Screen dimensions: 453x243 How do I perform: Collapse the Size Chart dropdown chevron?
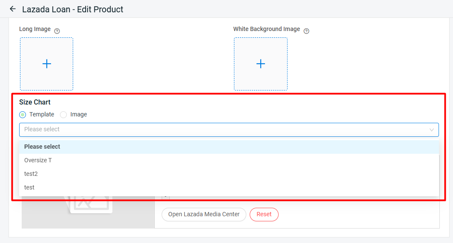432,130
